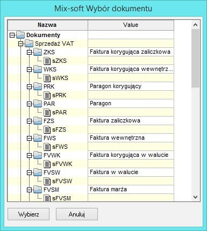Select the sFZS tree item label
207x231 pixels.
[x=59, y=129]
